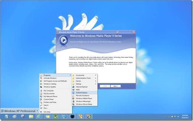193x121 pixels.
Task: Launch Internet Explorer from Programs submenu
Action: coord(85,87)
